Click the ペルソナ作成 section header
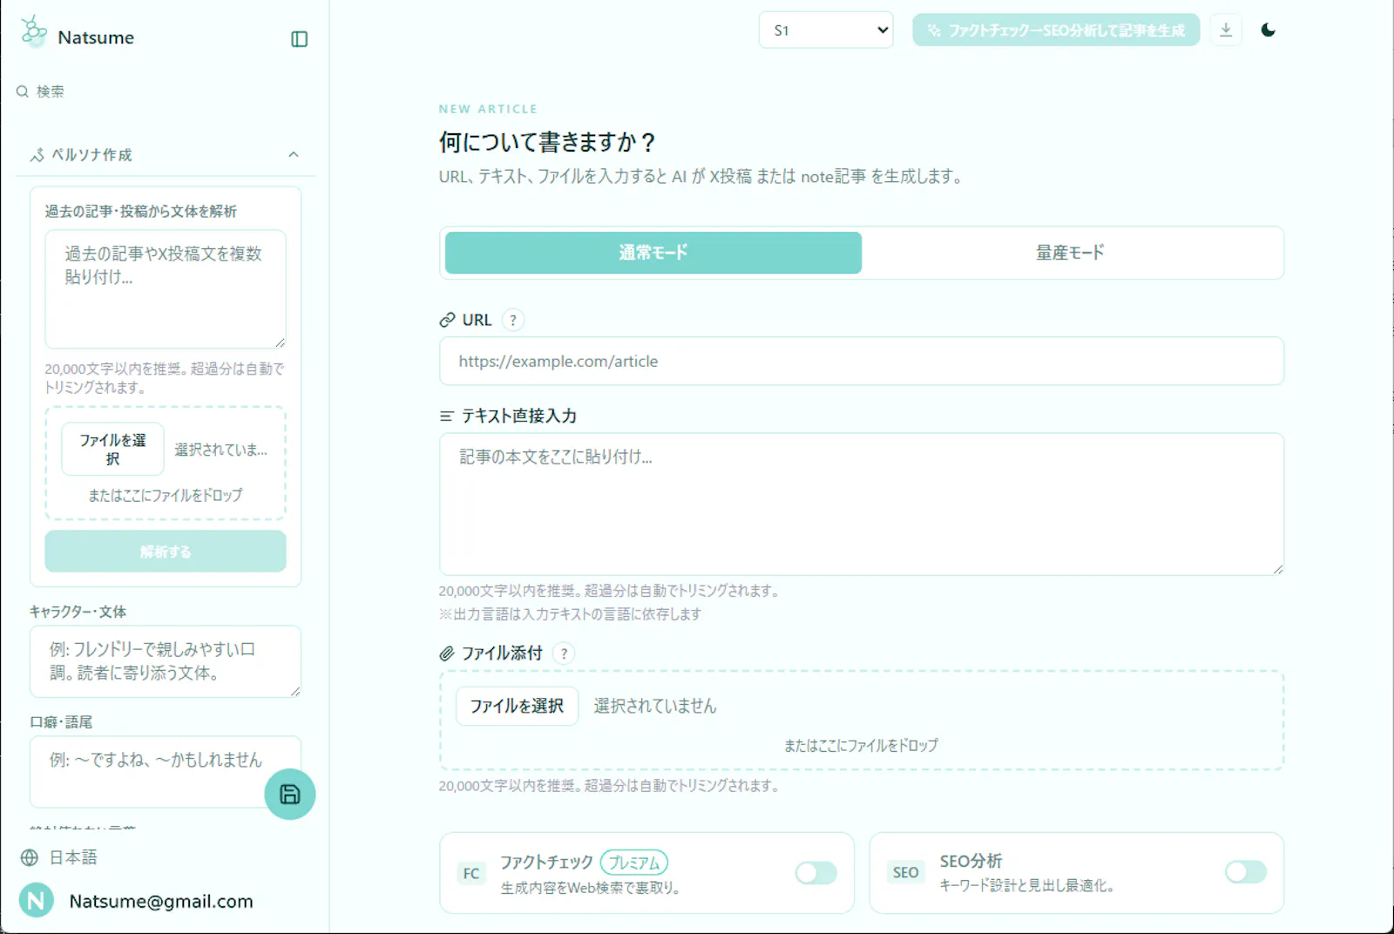This screenshot has height=934, width=1394. pyautogui.click(x=166, y=155)
